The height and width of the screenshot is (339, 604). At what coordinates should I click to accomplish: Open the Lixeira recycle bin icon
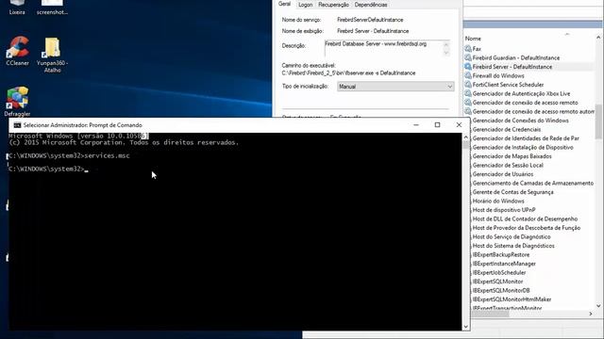(17, 8)
